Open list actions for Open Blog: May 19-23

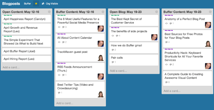[156, 12]
